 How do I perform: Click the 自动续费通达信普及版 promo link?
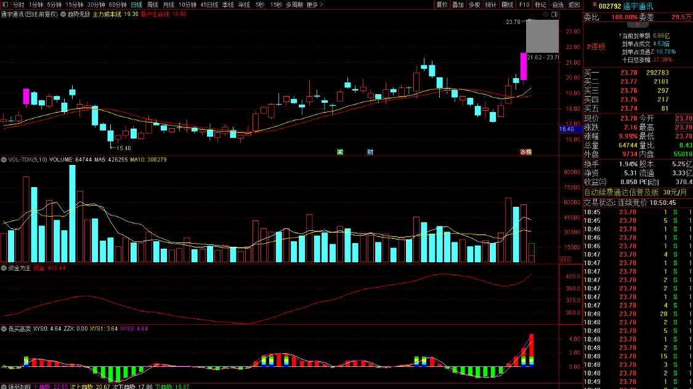pyautogui.click(x=621, y=193)
